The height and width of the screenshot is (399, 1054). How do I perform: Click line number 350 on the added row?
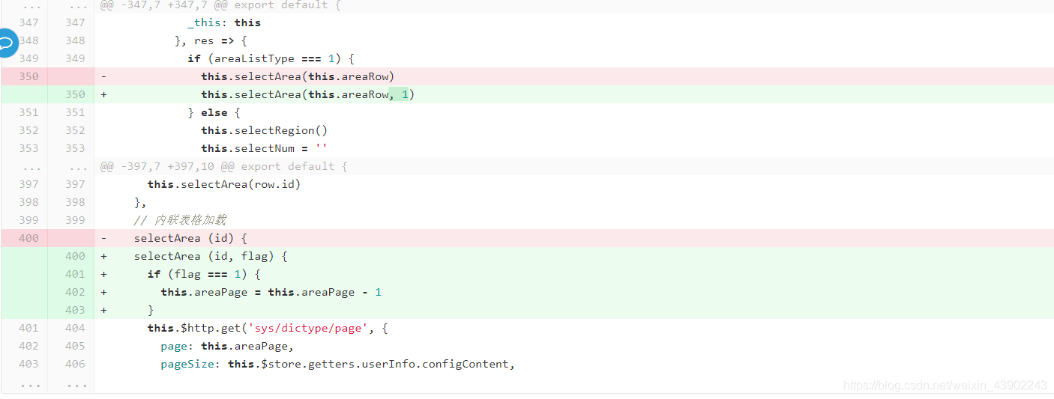[x=75, y=94]
